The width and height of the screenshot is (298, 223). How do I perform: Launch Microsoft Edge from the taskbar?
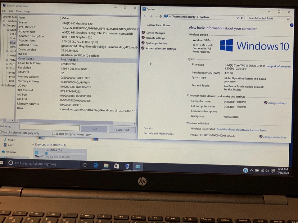coord(96,165)
